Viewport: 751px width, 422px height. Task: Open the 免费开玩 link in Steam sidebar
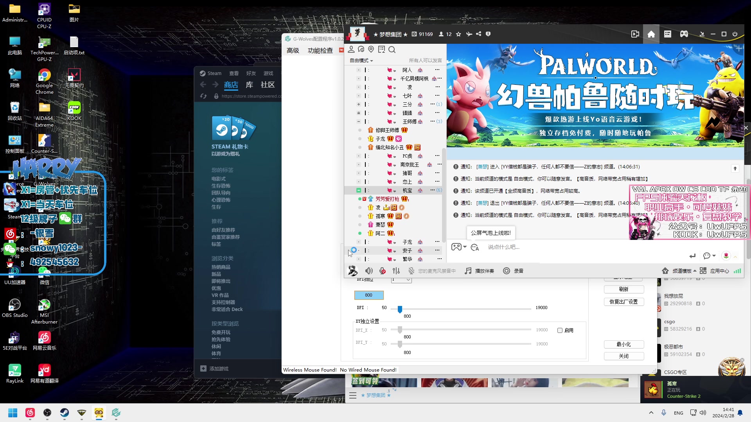tap(221, 333)
